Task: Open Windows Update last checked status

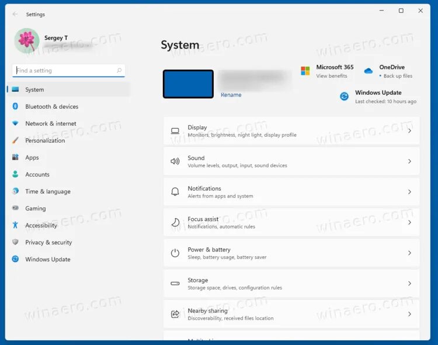Action: point(385,101)
